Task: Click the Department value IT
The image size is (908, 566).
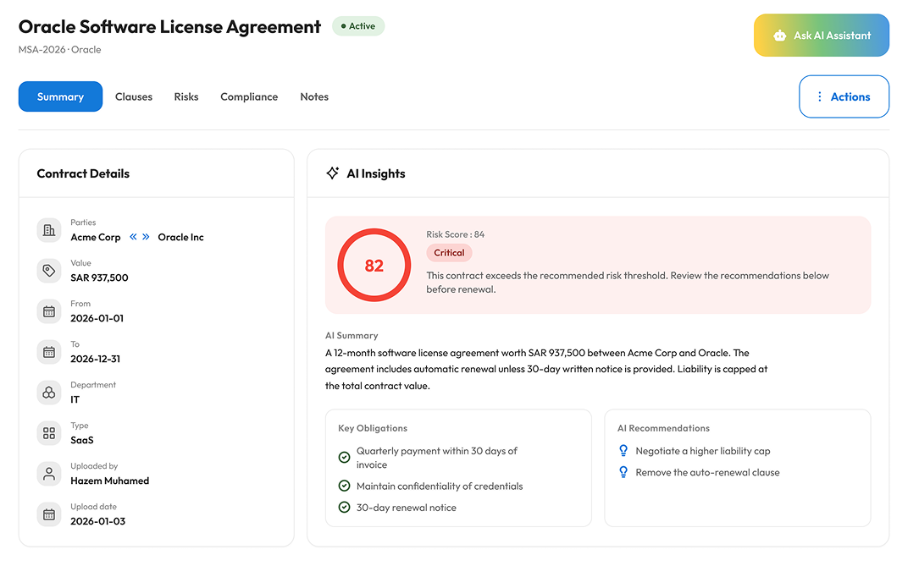Action: (x=75, y=399)
